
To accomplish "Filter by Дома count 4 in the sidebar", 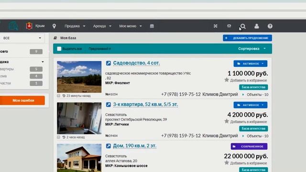I will [x=36, y=76].
